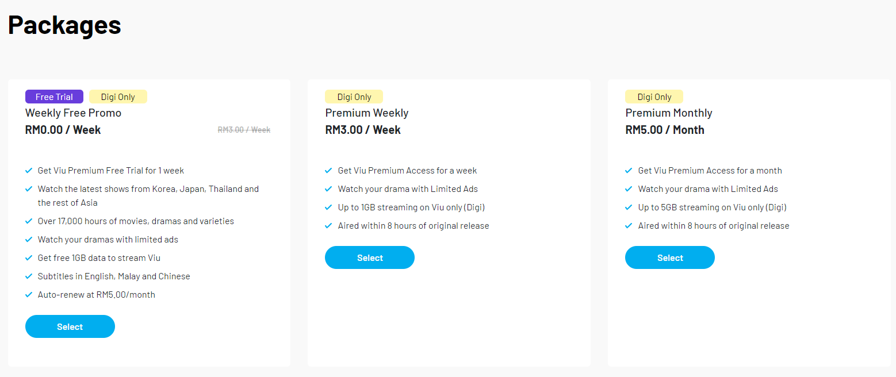This screenshot has height=377, width=896.
Task: Click Digi Only badge on Premium Weekly
Action: coord(354,97)
